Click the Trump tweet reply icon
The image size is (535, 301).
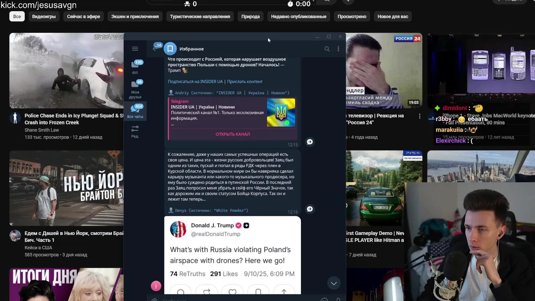[x=181, y=292]
